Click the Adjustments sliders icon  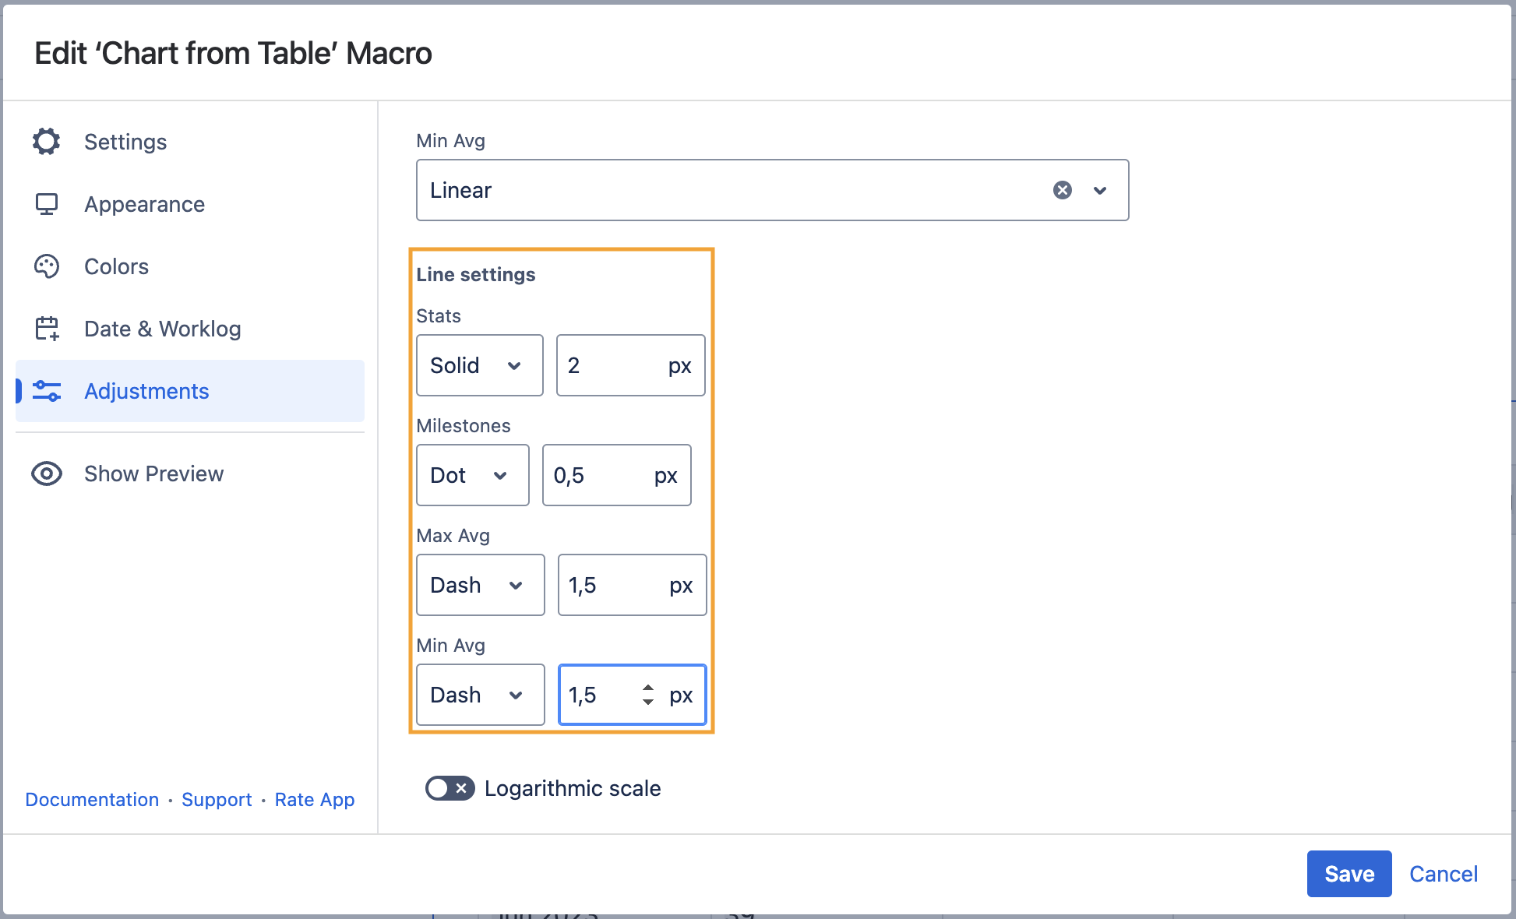tap(47, 391)
